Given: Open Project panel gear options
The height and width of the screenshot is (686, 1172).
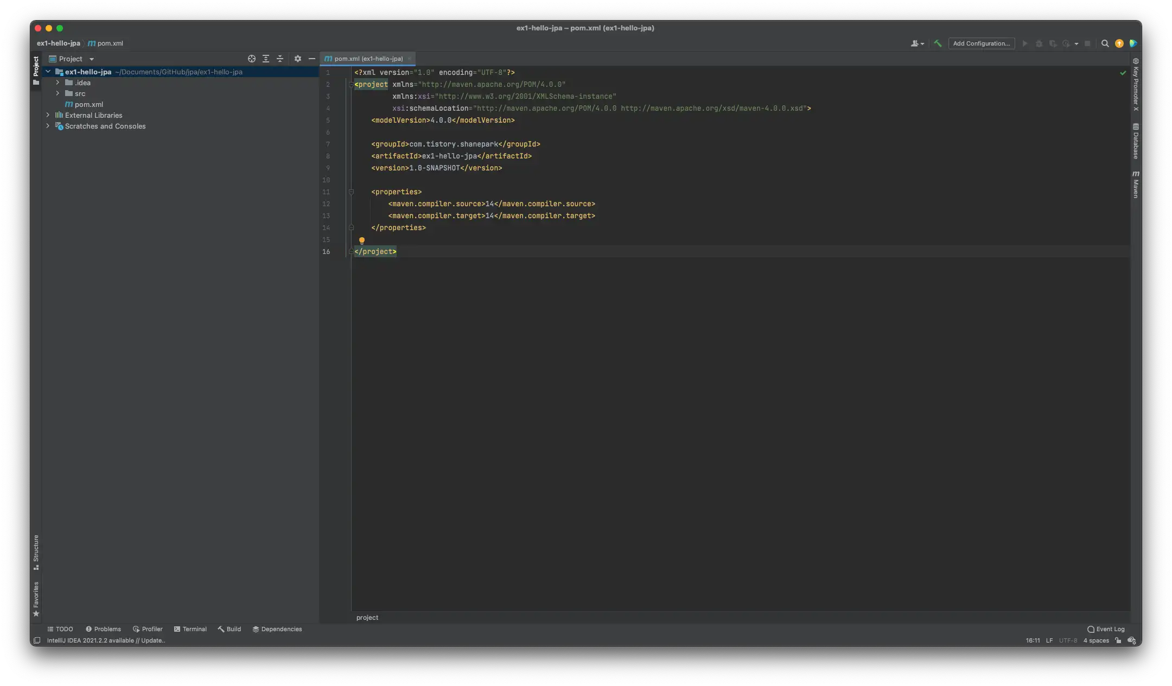Looking at the screenshot, I should pos(297,59).
